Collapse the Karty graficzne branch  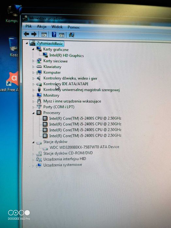pyautogui.click(x=33, y=49)
